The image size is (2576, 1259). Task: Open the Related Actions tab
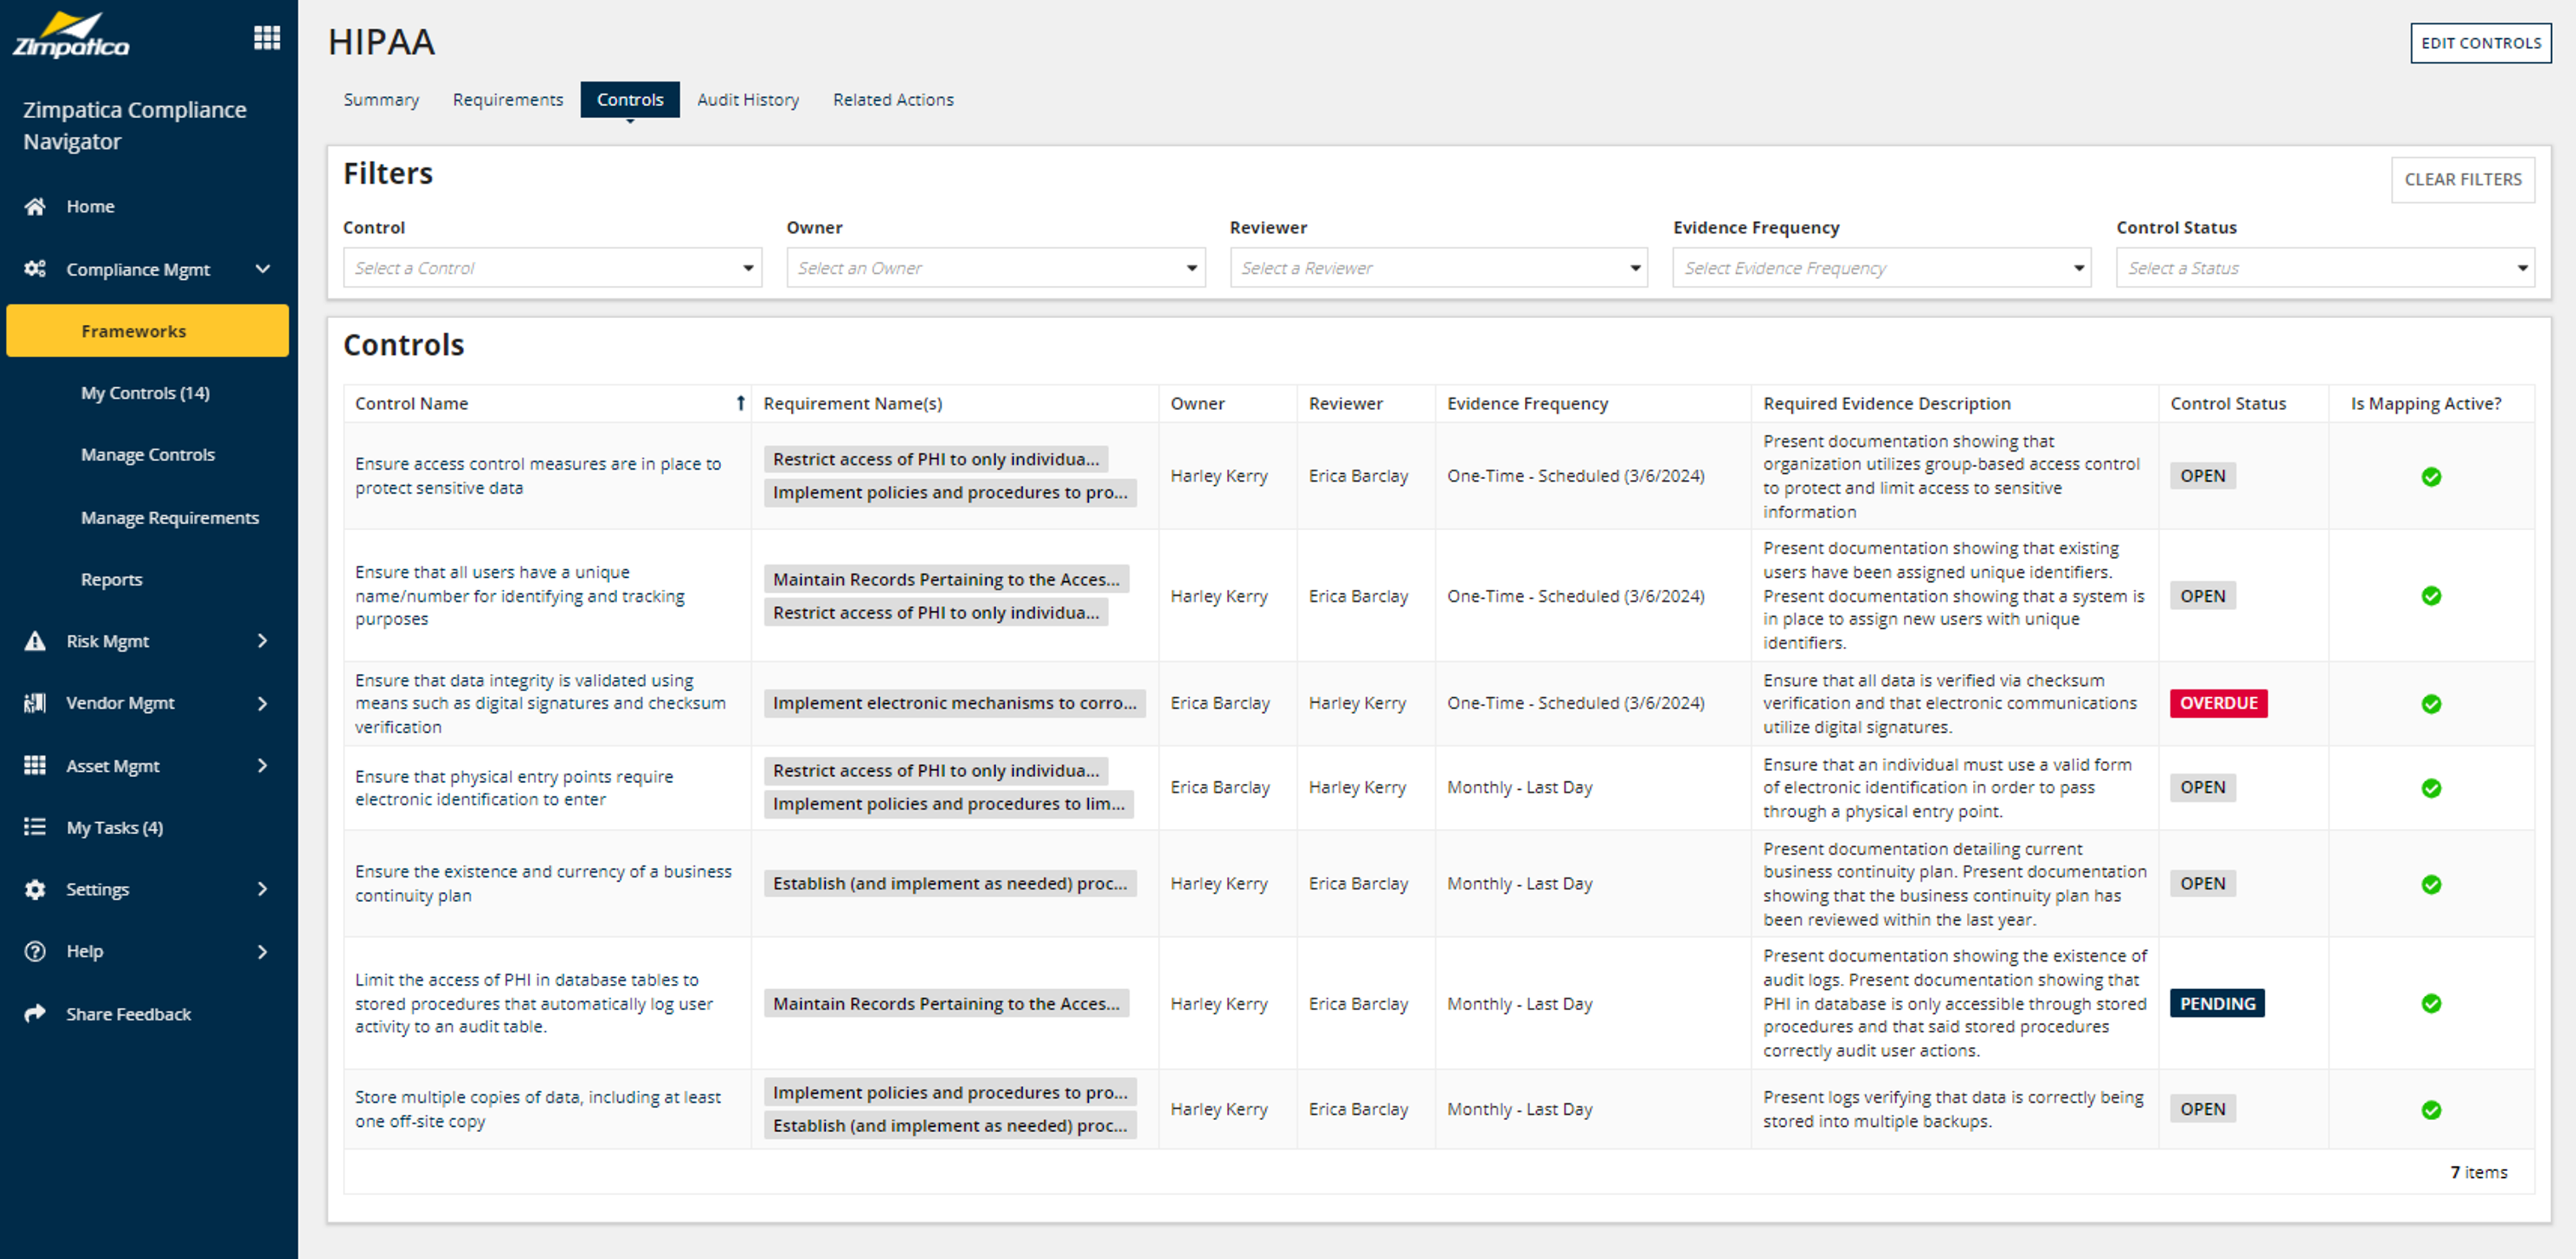pyautogui.click(x=893, y=99)
